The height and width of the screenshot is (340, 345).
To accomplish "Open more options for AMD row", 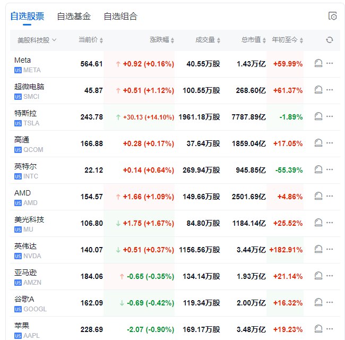I will [330, 196].
